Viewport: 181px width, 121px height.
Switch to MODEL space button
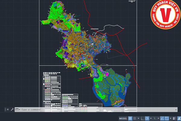click(123, 118)
